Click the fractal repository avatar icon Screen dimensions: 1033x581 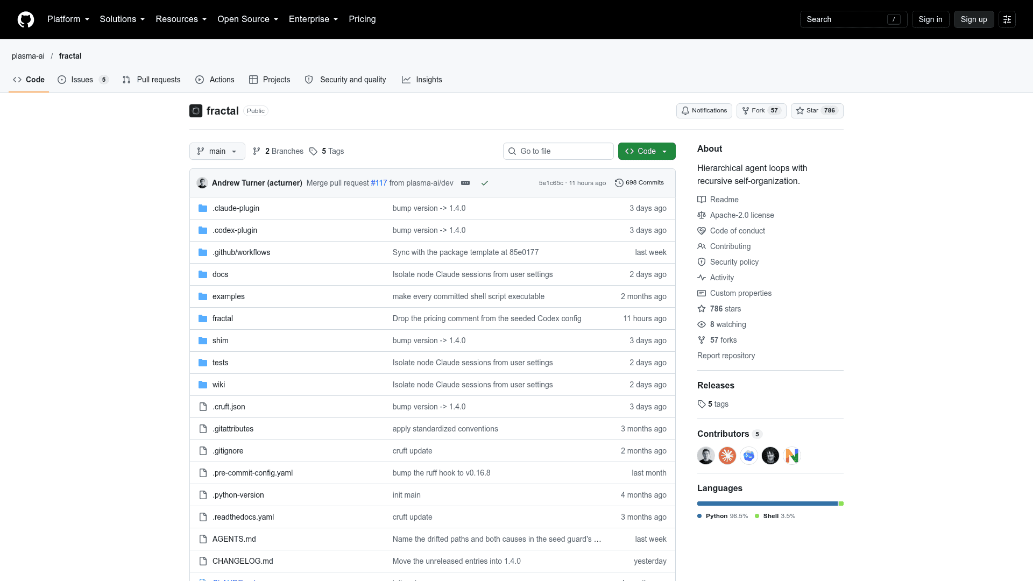(x=196, y=111)
